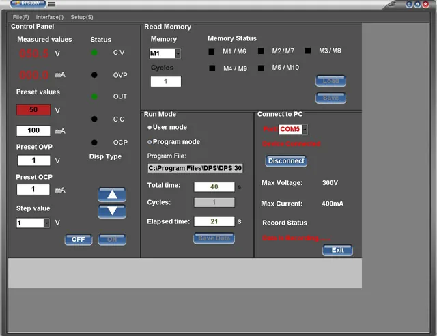Click the up arrow step button
Image resolution: width=437 pixels, height=336 pixels.
pyautogui.click(x=112, y=195)
